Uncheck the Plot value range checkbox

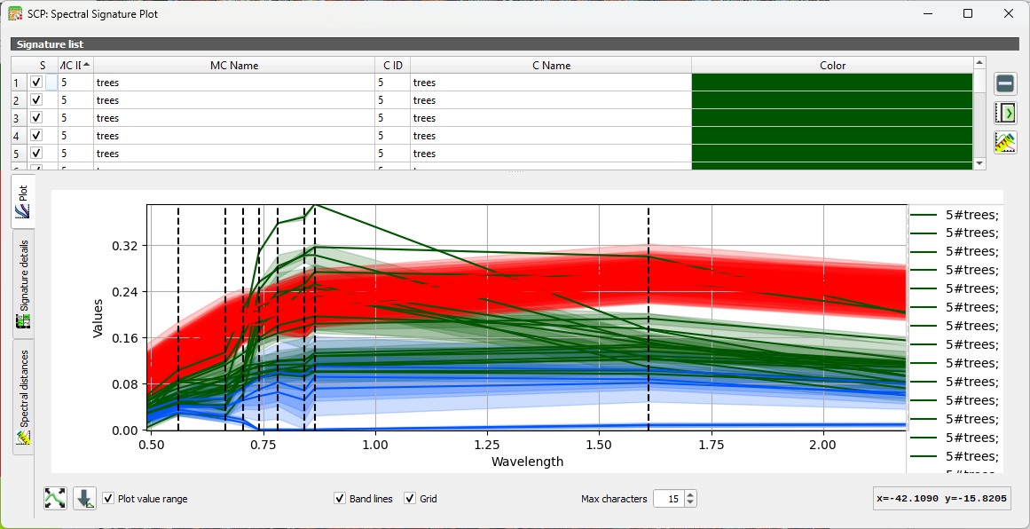(x=108, y=498)
